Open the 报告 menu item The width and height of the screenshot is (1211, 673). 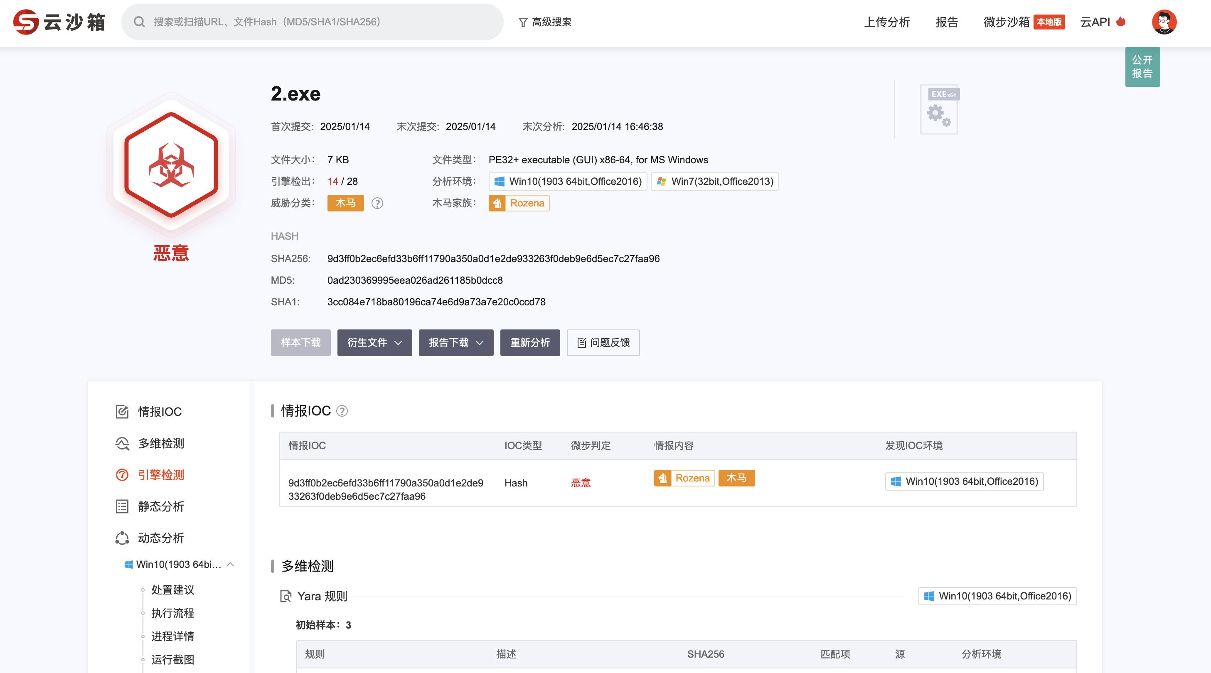[x=947, y=22]
